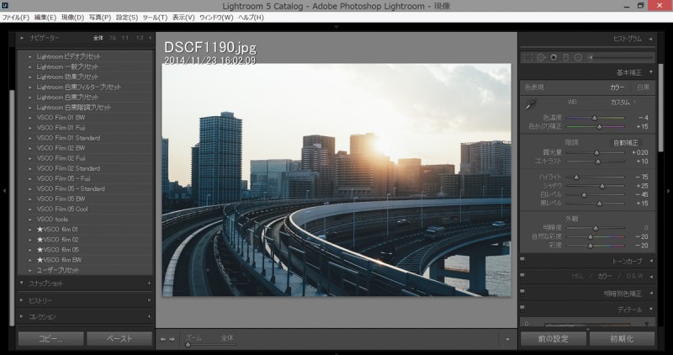
Task: Expand the スナップショット panel
Action: tap(22, 283)
